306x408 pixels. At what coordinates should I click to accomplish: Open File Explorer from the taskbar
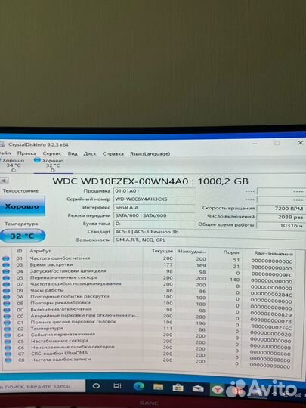coord(158,387)
